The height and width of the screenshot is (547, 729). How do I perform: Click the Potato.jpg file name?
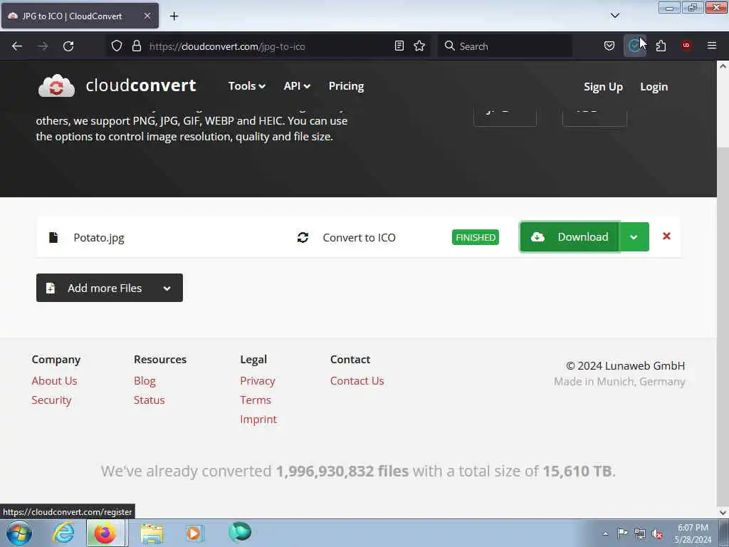(98, 238)
